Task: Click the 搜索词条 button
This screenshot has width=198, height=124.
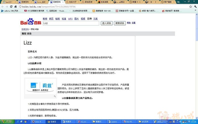Action: tap(120, 23)
